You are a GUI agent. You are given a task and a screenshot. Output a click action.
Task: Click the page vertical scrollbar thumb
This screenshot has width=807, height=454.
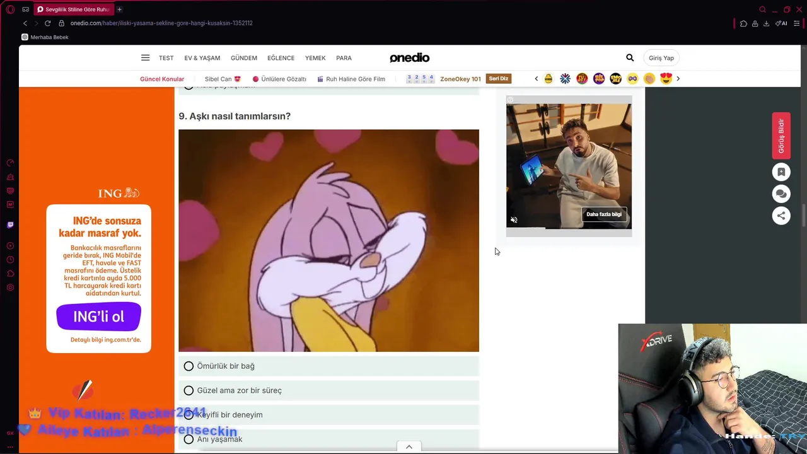tap(804, 215)
